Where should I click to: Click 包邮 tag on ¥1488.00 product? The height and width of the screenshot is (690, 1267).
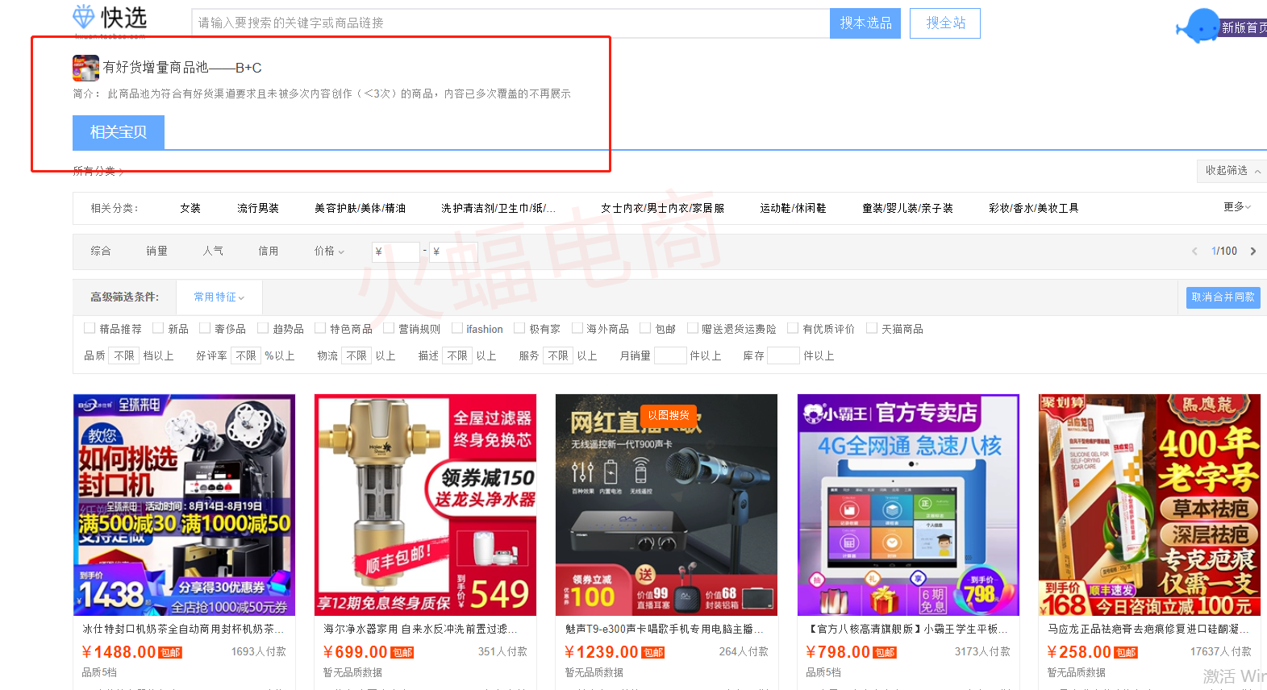[170, 653]
